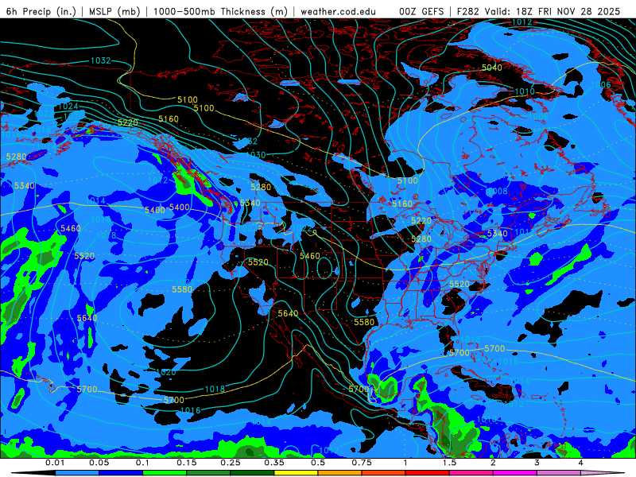636x477 pixels.
Task: Click the '1024' isobar label
Action: pyautogui.click(x=68, y=107)
